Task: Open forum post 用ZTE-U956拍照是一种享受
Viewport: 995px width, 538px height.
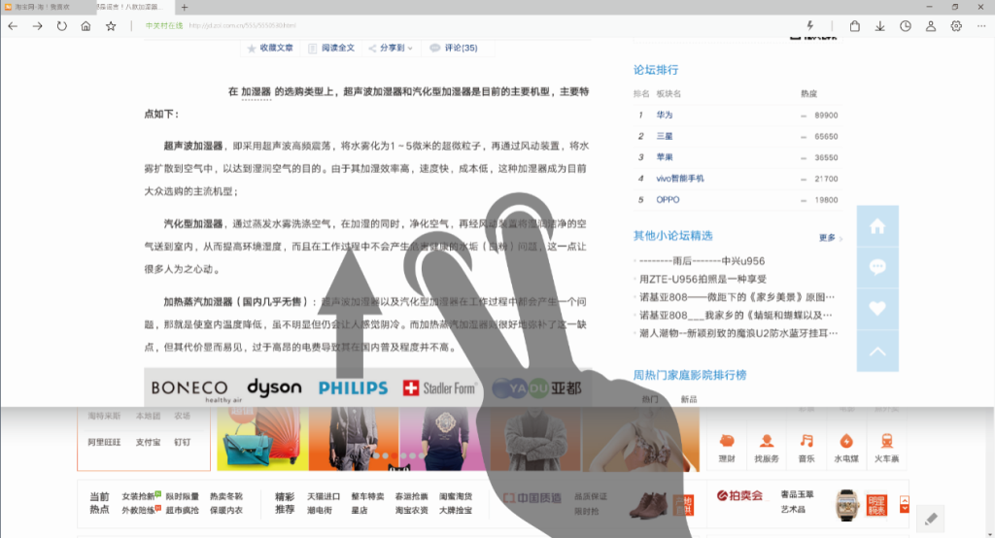Action: point(703,279)
